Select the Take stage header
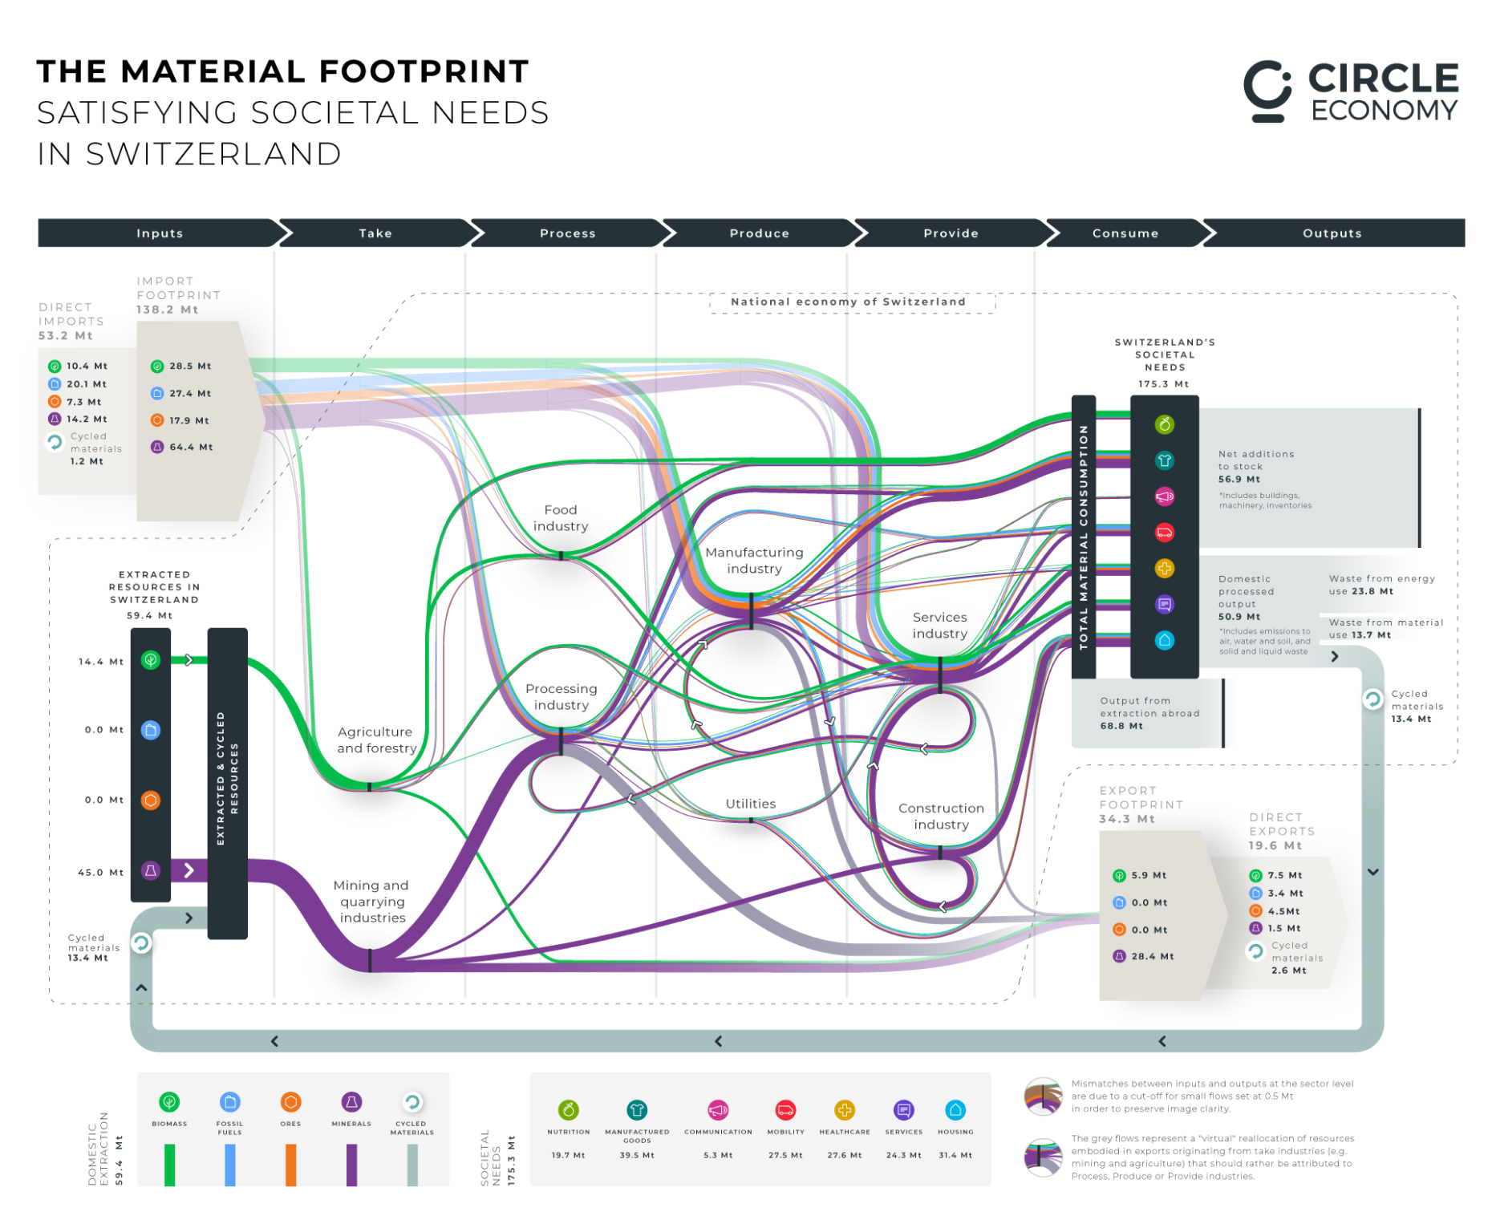 point(375,233)
